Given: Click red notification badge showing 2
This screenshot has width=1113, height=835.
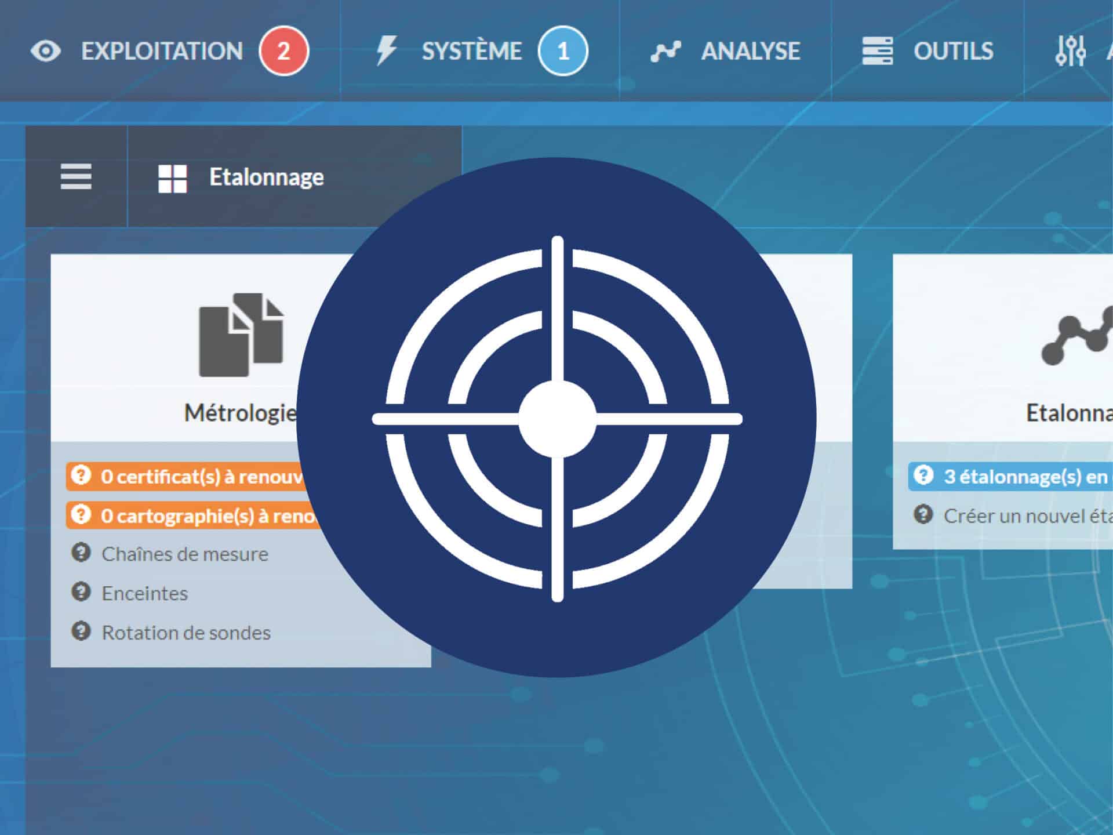Looking at the screenshot, I should point(283,51).
